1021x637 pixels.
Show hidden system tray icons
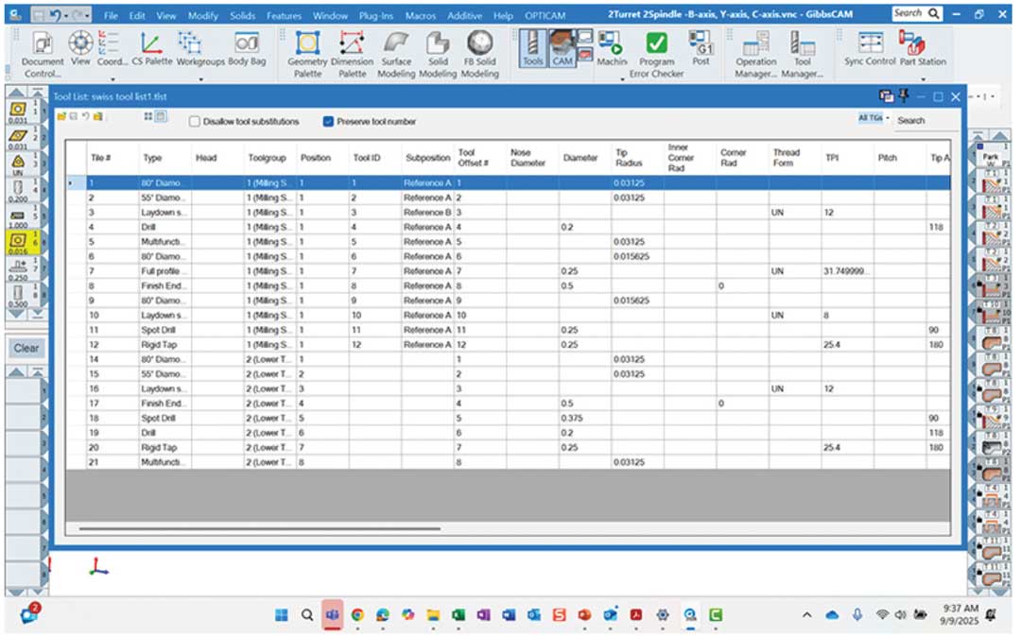pos(807,615)
